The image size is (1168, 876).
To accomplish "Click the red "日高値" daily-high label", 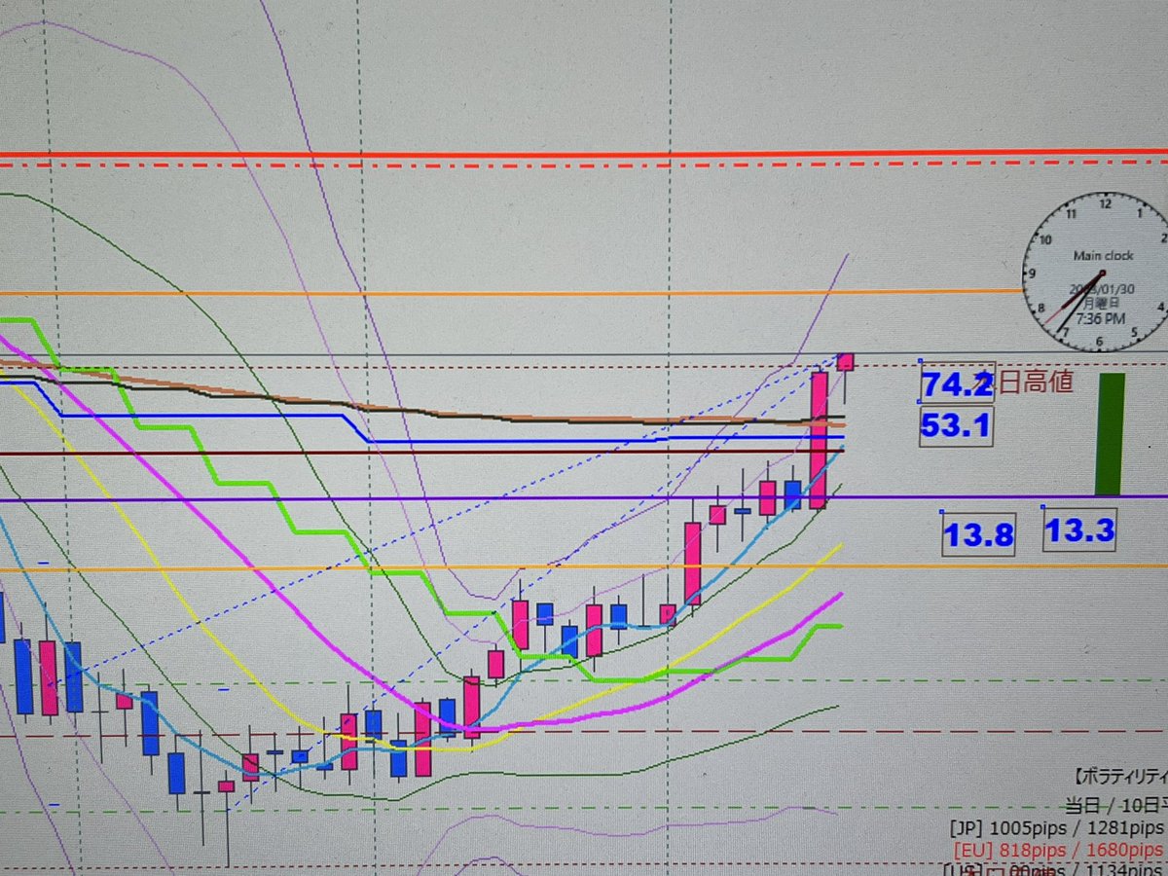I will point(1035,382).
